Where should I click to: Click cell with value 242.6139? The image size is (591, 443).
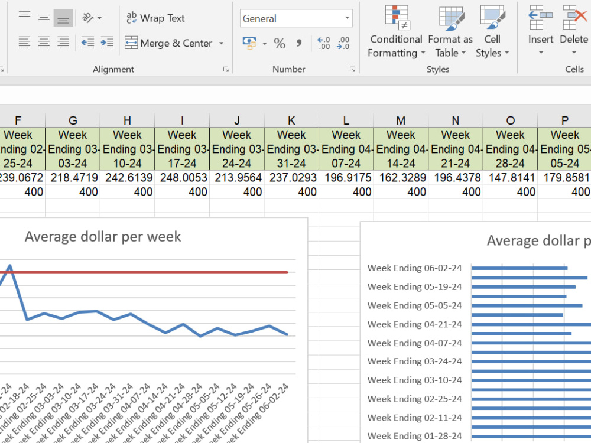tap(128, 177)
